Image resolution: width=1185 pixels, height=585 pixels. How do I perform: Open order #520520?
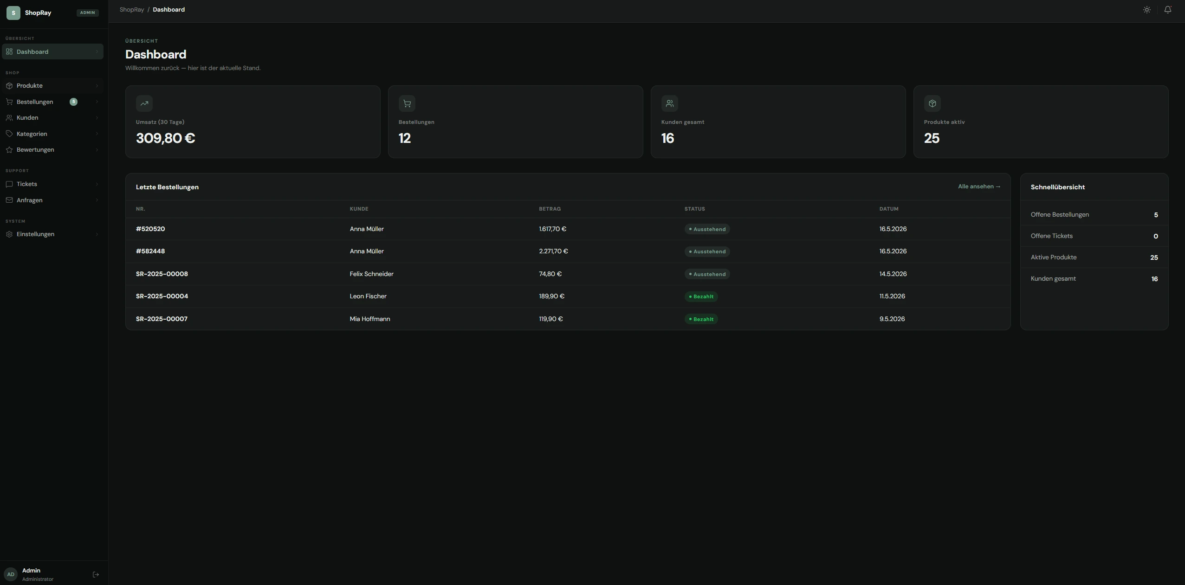click(150, 229)
